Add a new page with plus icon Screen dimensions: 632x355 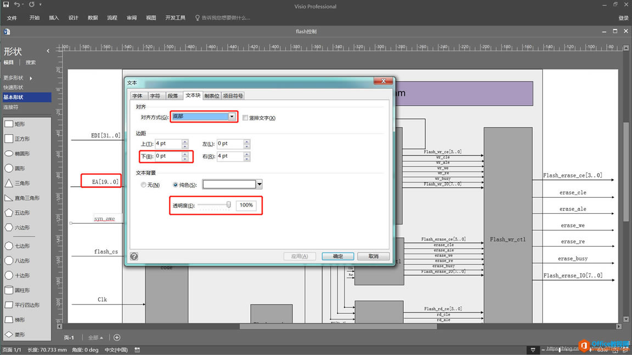coord(116,337)
